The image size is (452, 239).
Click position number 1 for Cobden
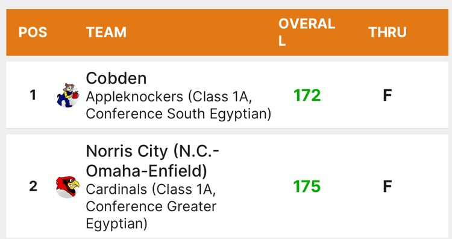33,95
